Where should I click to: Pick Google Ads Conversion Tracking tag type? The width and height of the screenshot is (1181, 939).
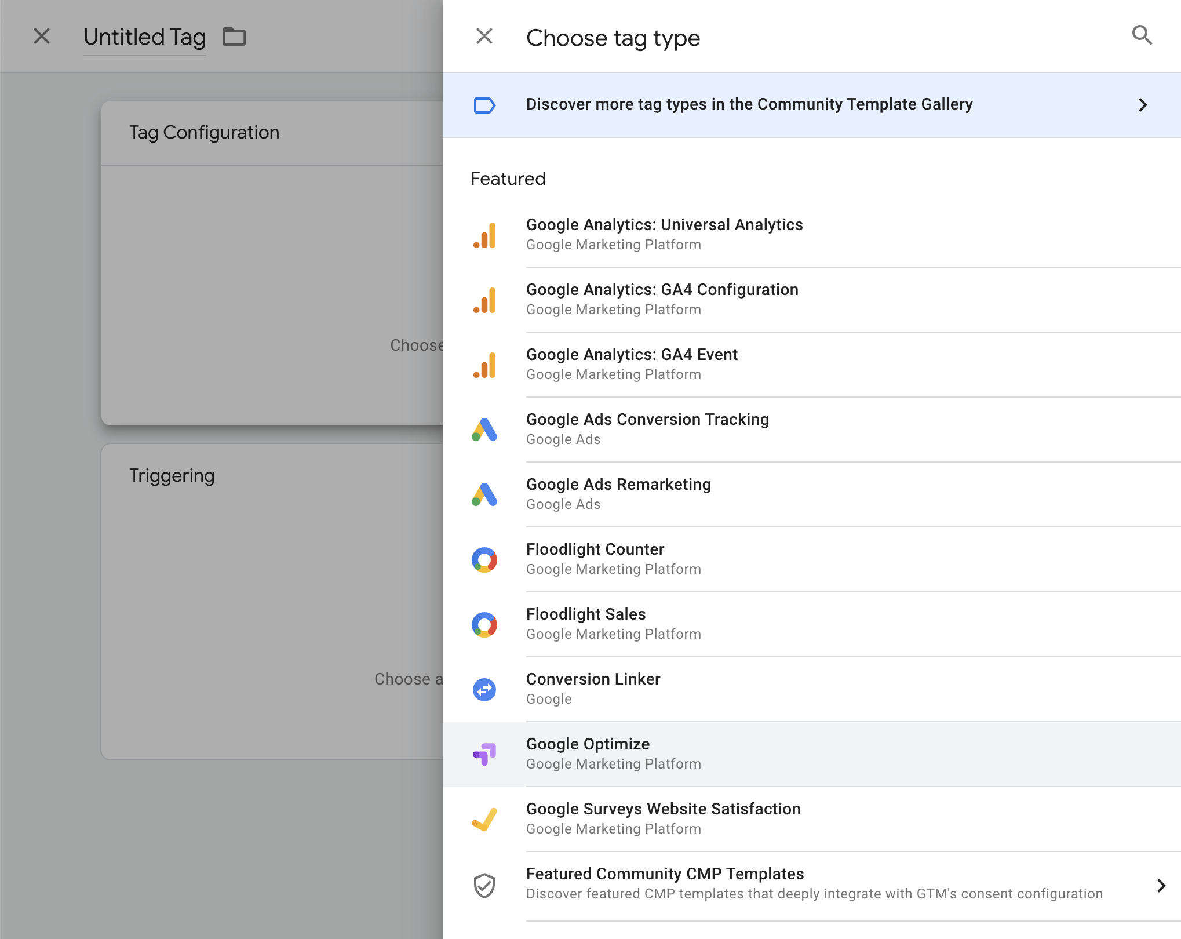click(812, 430)
